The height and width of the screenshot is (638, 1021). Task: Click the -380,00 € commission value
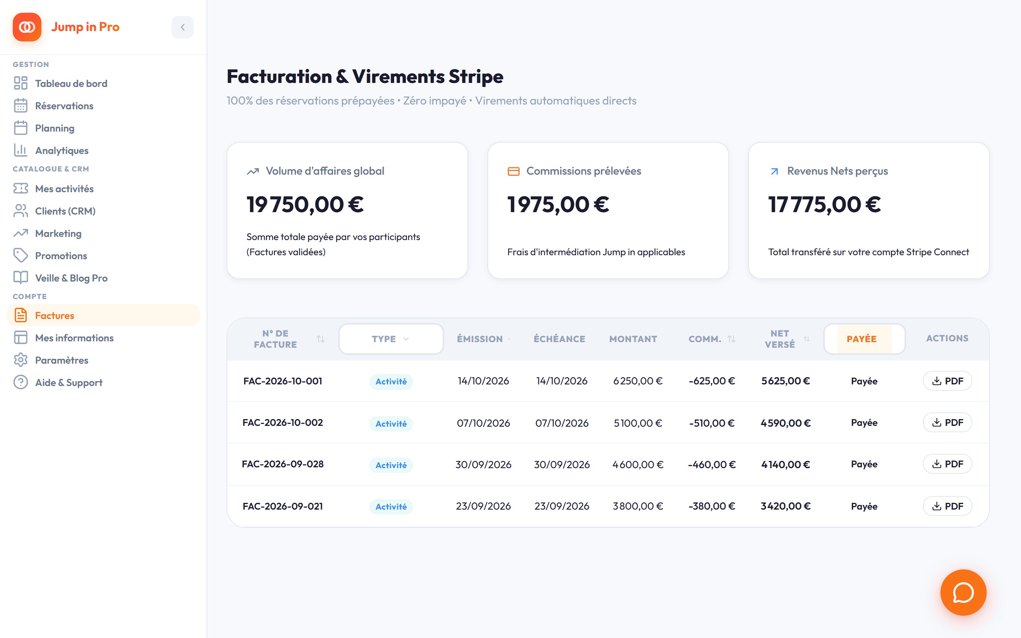tap(712, 506)
